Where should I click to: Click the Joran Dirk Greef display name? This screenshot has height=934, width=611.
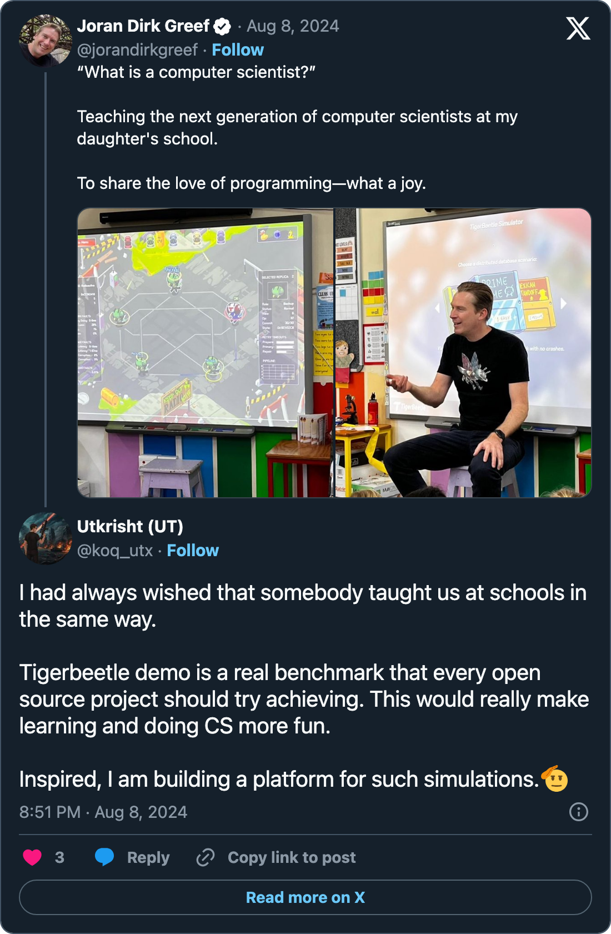pos(143,26)
